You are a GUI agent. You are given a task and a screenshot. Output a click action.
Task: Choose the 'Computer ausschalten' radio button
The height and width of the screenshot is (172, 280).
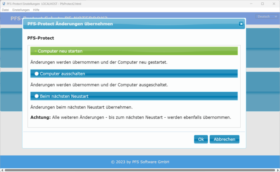tap(37, 74)
